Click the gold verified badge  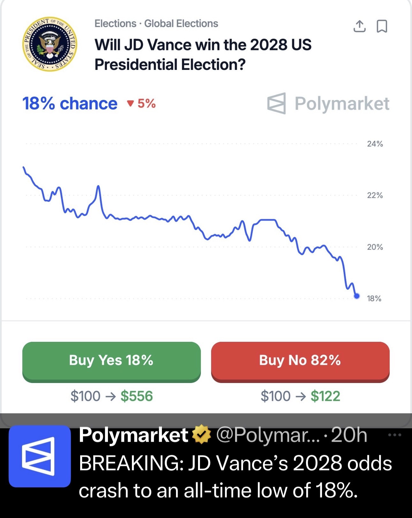[x=201, y=435]
